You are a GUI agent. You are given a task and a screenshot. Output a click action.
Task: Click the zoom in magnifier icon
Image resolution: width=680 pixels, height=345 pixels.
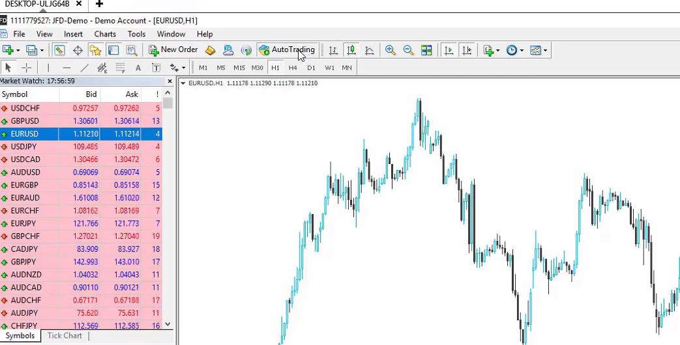click(x=391, y=50)
